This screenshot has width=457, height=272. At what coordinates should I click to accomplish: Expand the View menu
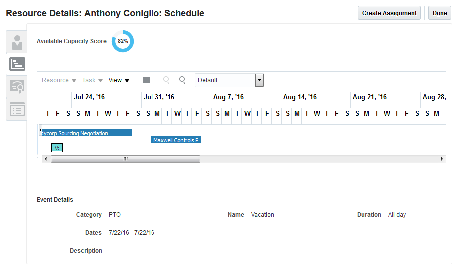119,80
